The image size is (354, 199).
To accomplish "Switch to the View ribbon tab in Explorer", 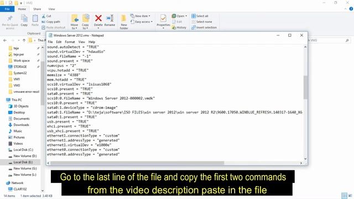I will click(x=51, y=9).
